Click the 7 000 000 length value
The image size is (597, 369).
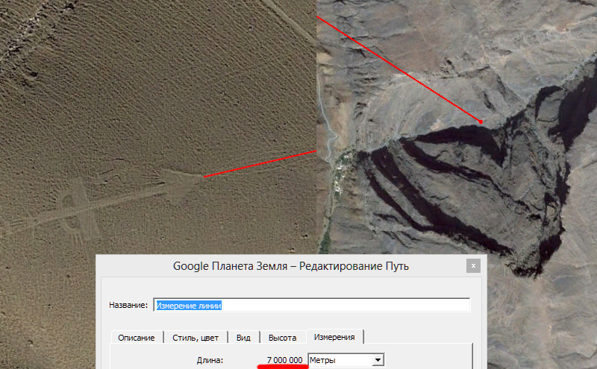[x=285, y=360]
